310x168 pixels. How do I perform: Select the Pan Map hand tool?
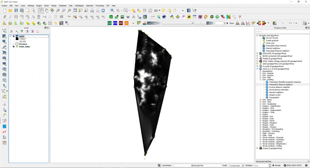pos(46,11)
